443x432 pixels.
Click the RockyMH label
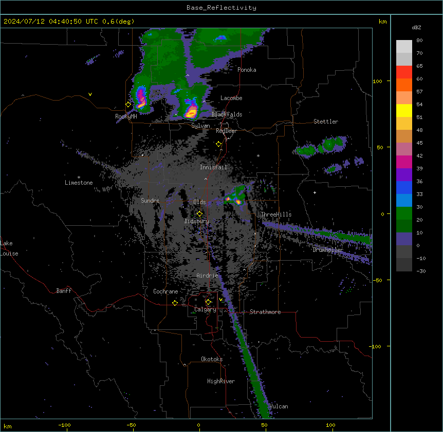[126, 116]
